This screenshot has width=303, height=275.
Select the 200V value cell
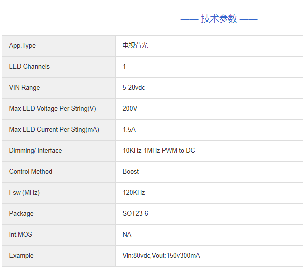pyautogui.click(x=130, y=109)
